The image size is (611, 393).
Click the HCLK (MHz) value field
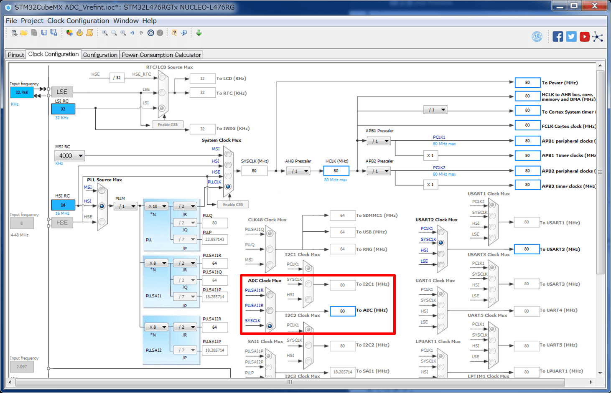tap(336, 171)
